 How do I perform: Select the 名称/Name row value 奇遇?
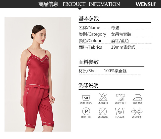pyautogui.click(x=115, y=27)
